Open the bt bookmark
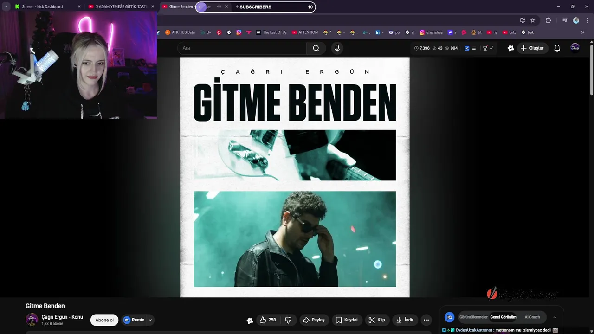The width and height of the screenshot is (594, 334). (477, 32)
